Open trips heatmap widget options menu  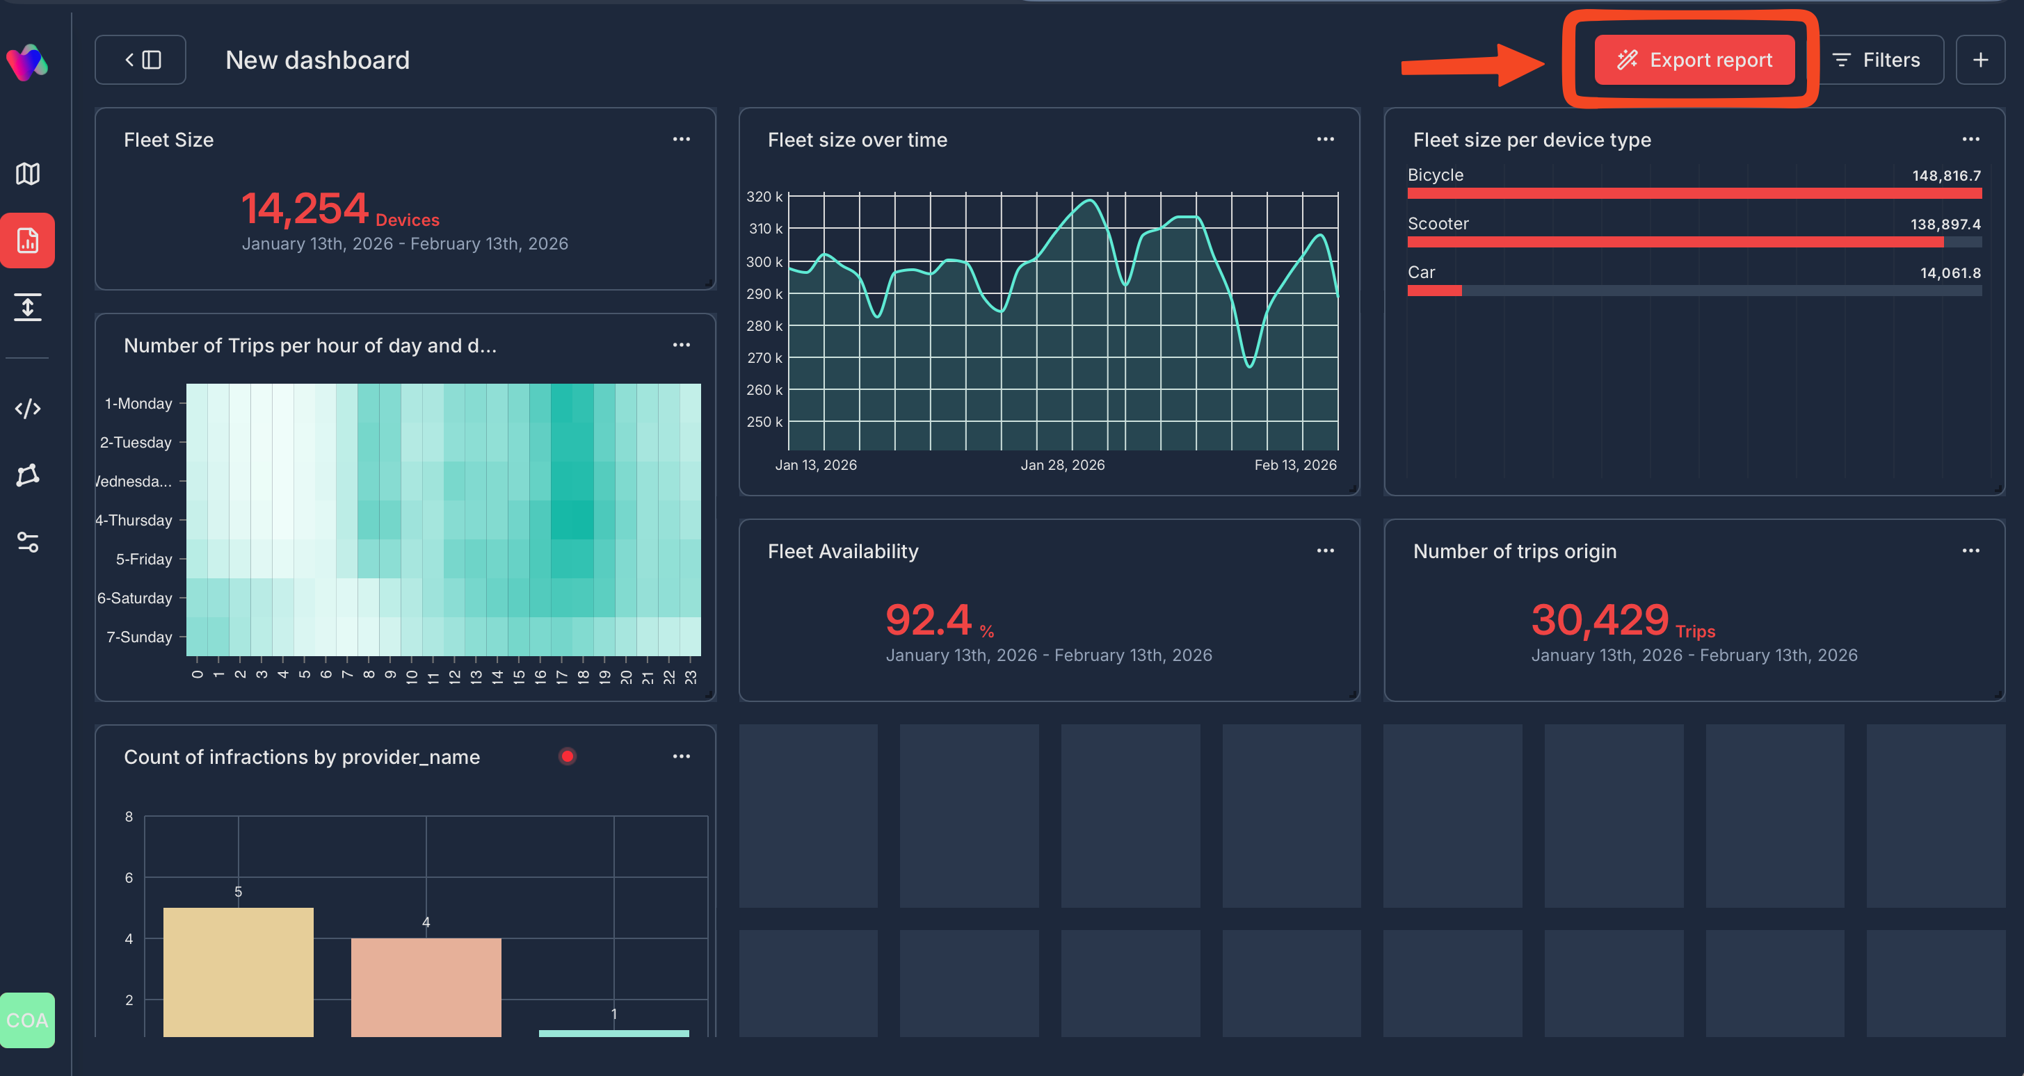coord(681,345)
